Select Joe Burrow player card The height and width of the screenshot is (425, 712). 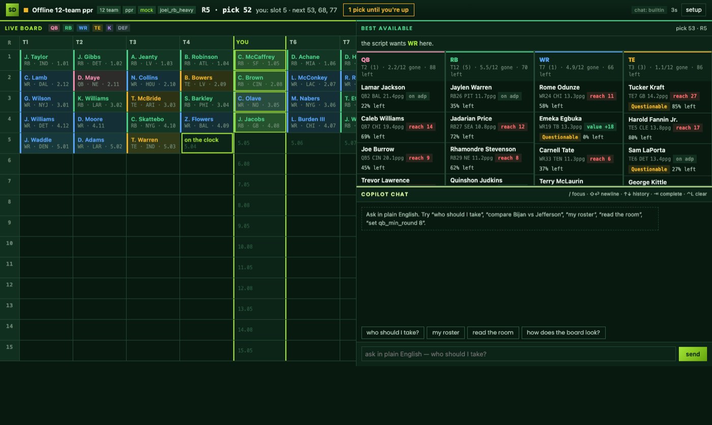pyautogui.click(x=400, y=159)
